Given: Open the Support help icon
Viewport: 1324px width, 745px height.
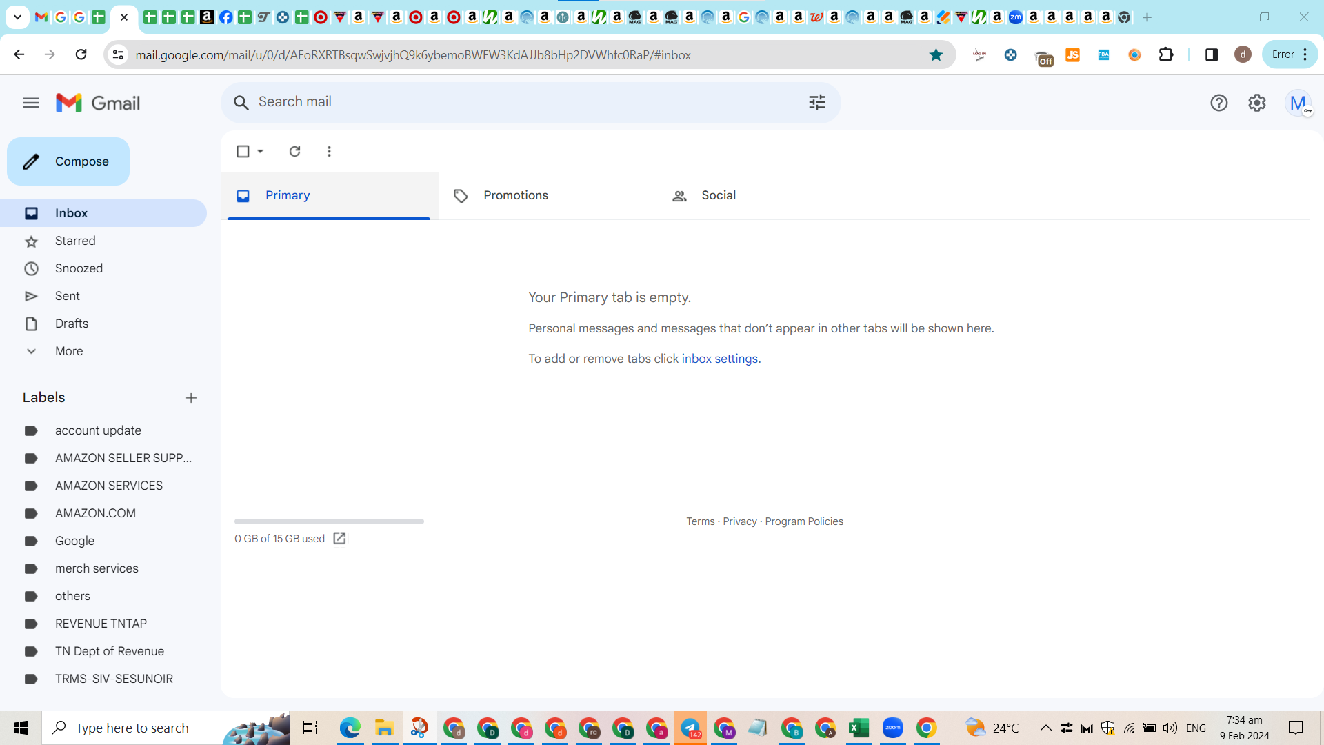Looking at the screenshot, I should point(1218,103).
